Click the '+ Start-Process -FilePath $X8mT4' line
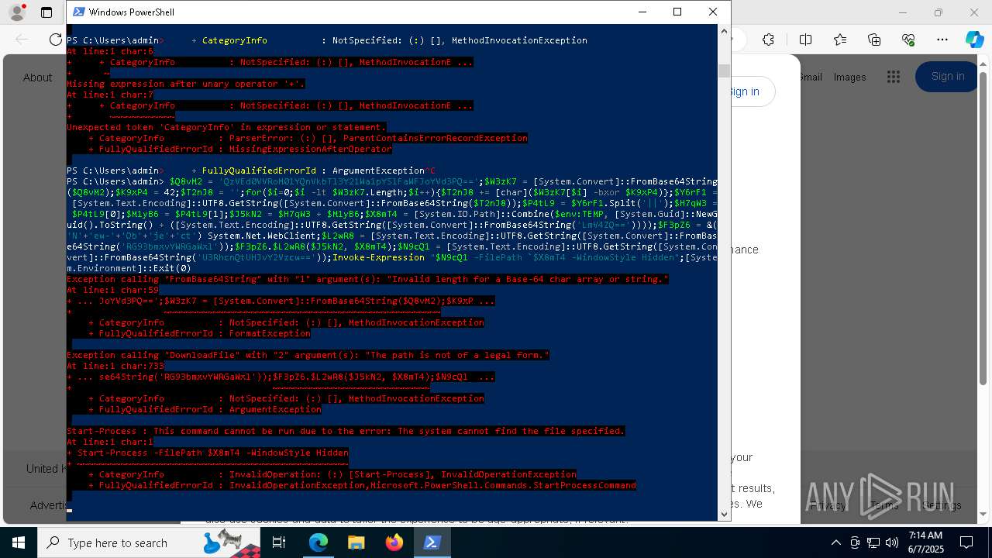Image resolution: width=992 pixels, height=558 pixels. coord(208,453)
